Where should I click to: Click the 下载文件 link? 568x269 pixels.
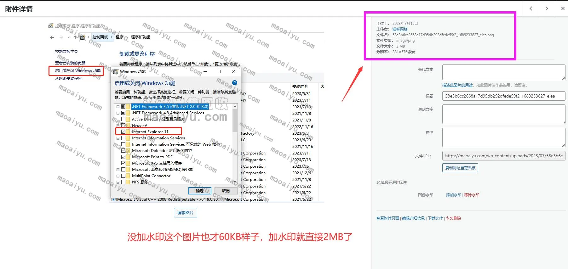(435, 218)
